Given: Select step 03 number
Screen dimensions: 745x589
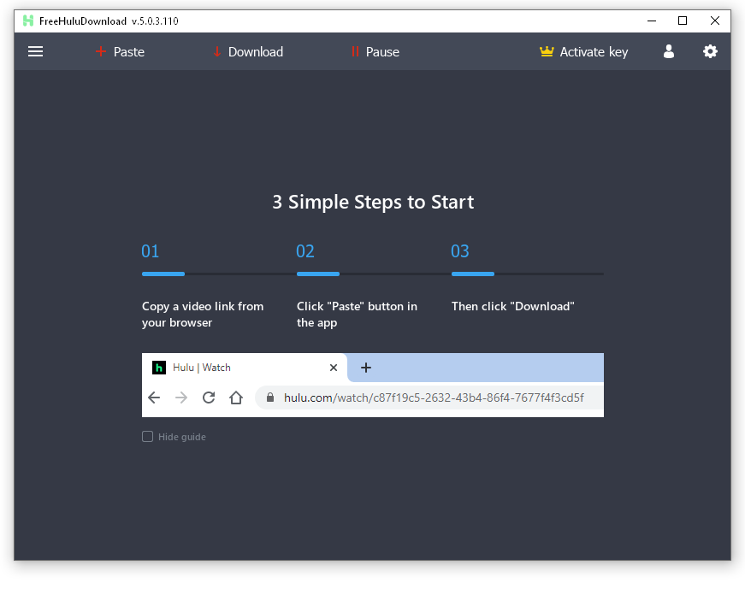Looking at the screenshot, I should pos(460,250).
